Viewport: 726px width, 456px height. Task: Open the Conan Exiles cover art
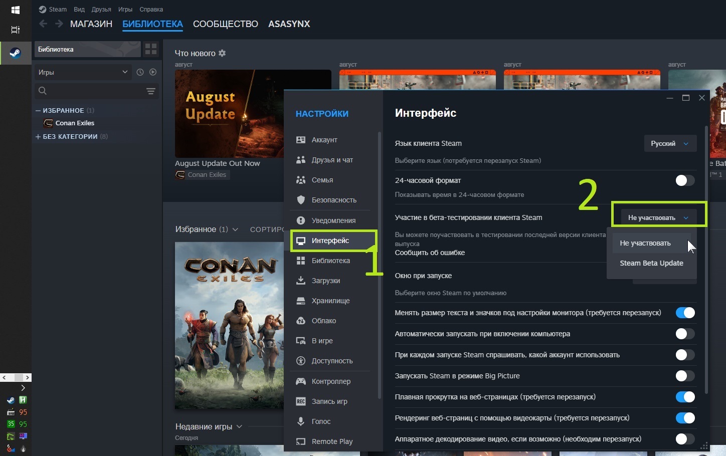(230, 326)
